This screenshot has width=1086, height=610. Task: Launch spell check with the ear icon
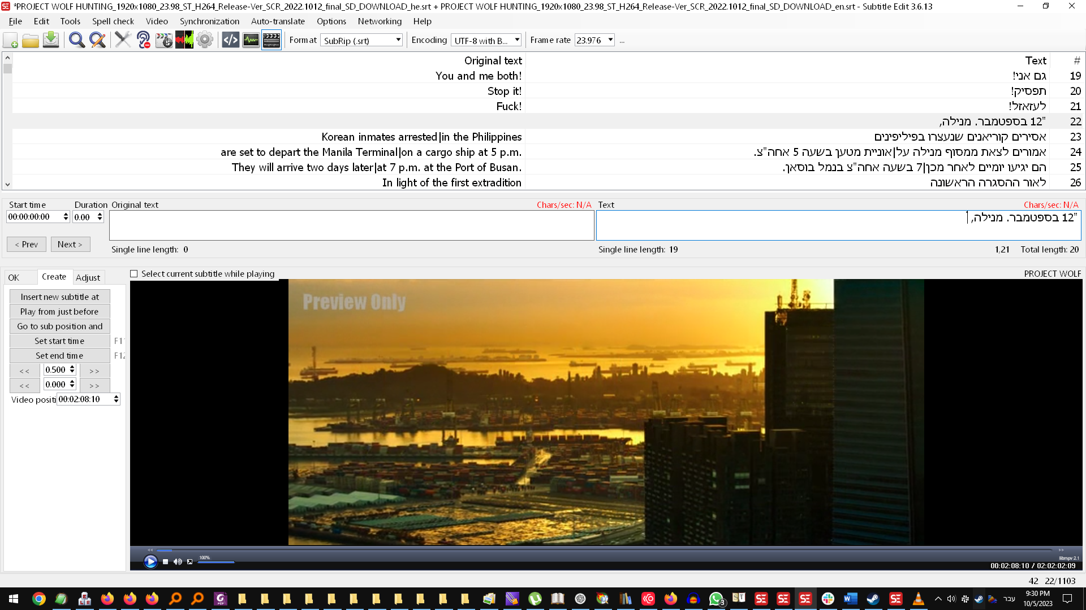click(143, 40)
